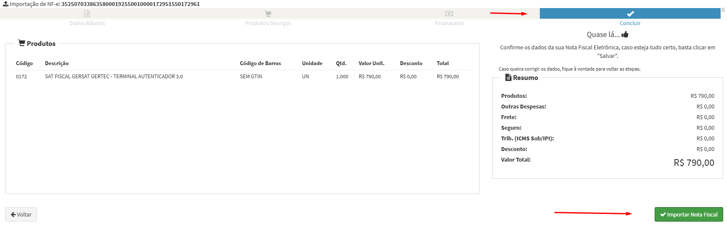Image resolution: width=727 pixels, height=225 pixels.
Task: Click the upload icon beside Importação de NF-e
Action: (6, 4)
